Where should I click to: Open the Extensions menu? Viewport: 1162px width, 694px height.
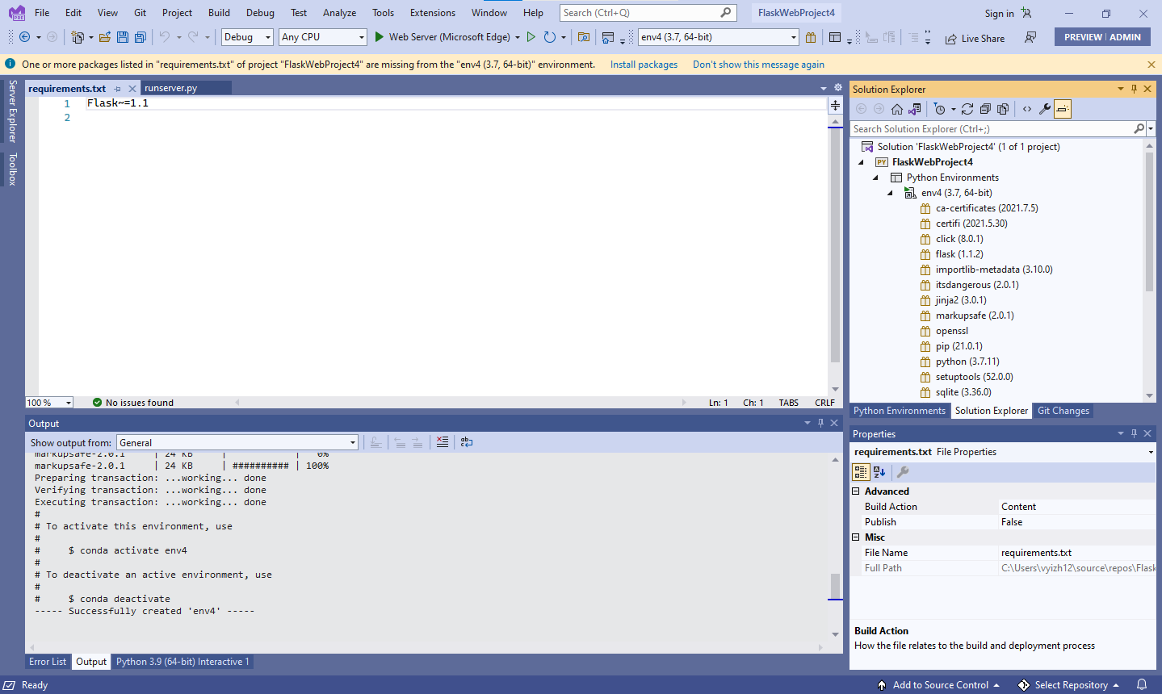pyautogui.click(x=433, y=13)
